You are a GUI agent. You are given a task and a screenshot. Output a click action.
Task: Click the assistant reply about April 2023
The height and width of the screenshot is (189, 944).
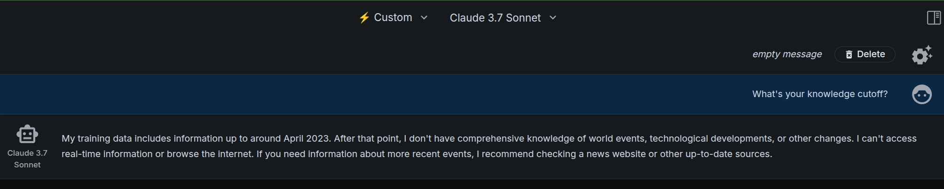click(489, 146)
